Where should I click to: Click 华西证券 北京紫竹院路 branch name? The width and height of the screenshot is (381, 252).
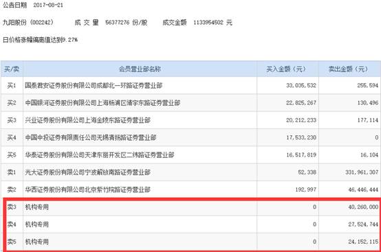tap(88, 190)
